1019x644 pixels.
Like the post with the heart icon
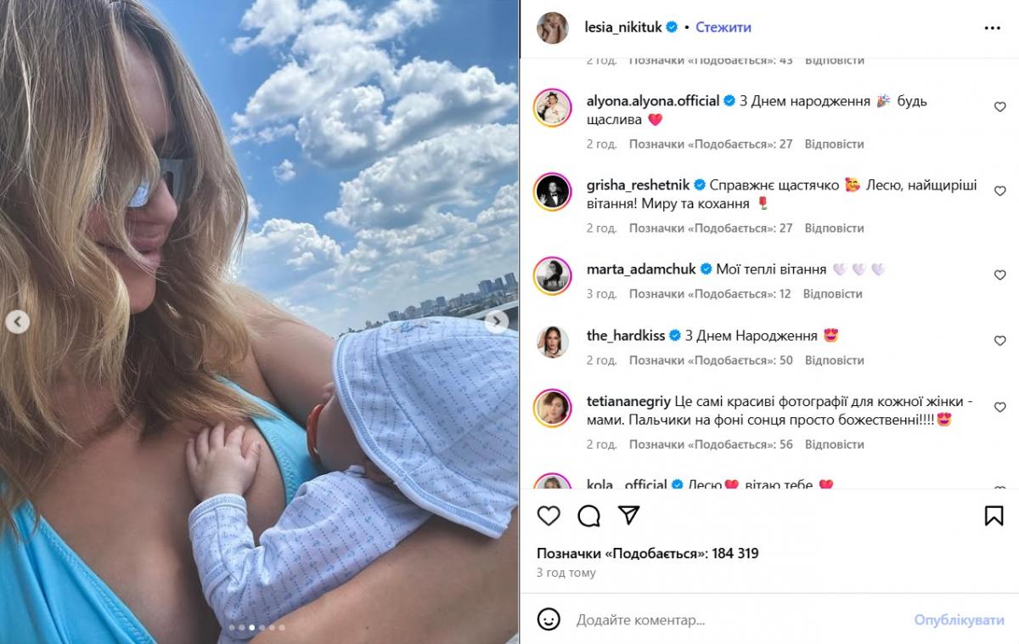[549, 516]
